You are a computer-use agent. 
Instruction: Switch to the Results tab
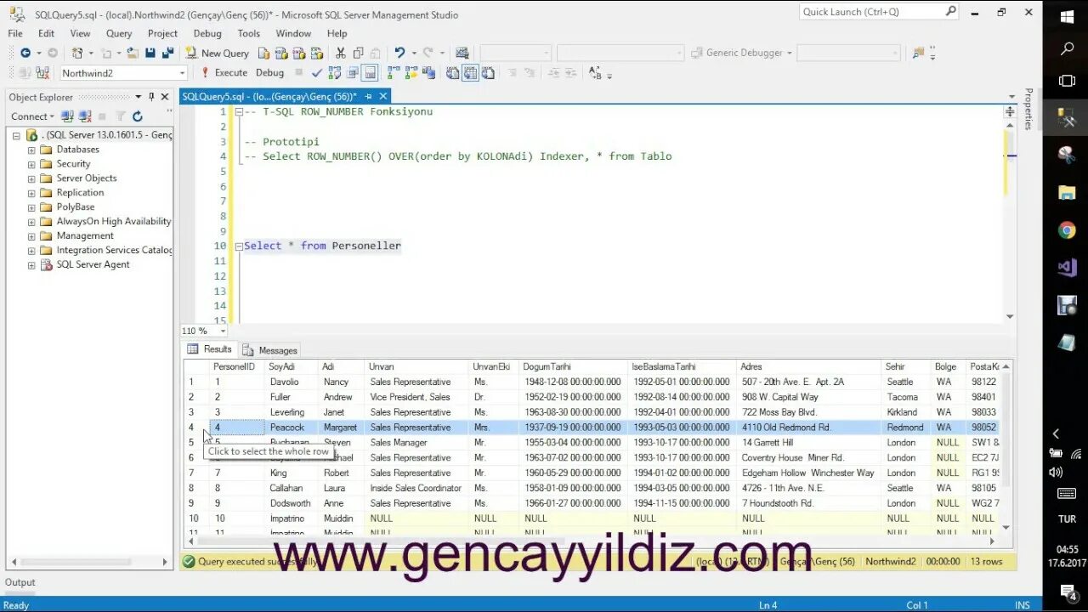pos(210,349)
